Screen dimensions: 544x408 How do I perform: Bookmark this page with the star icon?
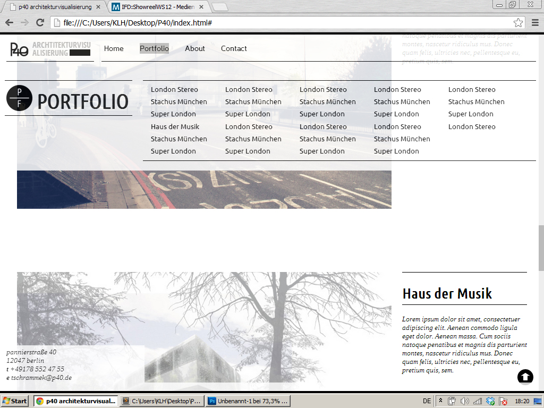(x=518, y=23)
